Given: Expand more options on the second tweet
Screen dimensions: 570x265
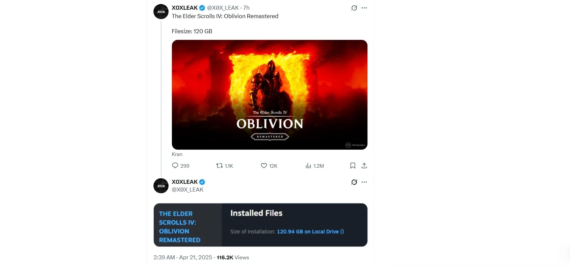Looking at the screenshot, I should pos(364,182).
